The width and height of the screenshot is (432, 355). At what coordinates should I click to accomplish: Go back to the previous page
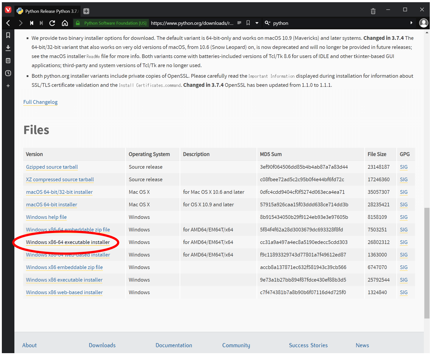point(8,23)
